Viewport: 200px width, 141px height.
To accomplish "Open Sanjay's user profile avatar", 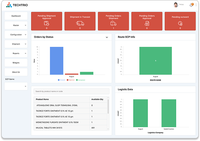I will click(176, 5).
